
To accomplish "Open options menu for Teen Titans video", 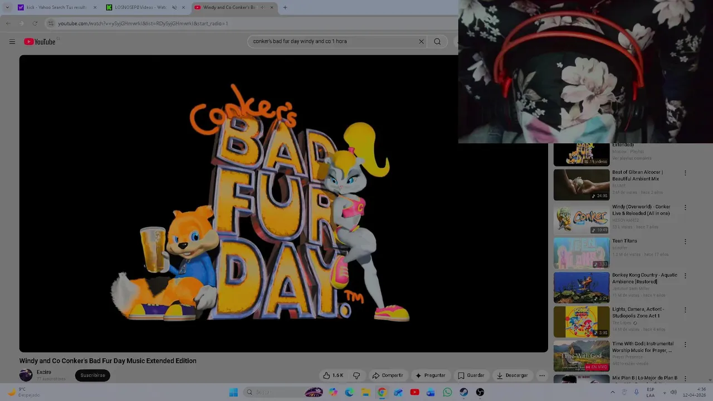I will click(x=685, y=242).
